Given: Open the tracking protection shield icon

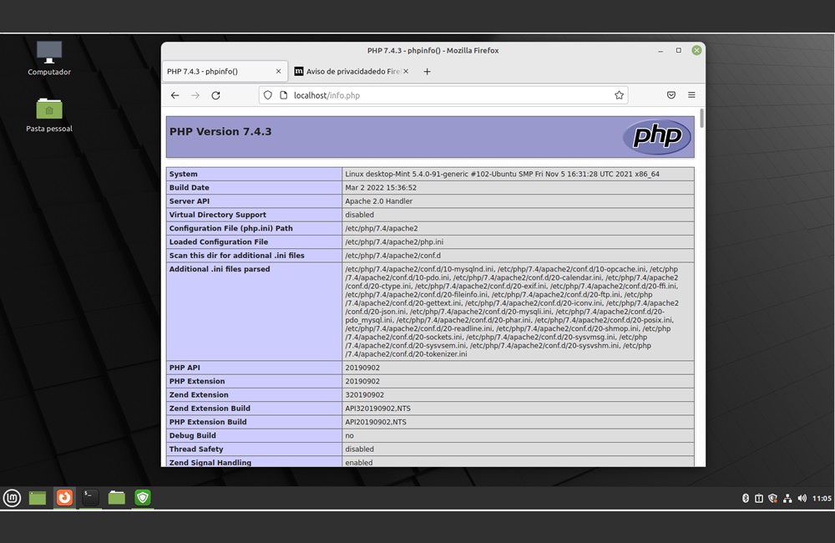Looking at the screenshot, I should click(x=268, y=95).
